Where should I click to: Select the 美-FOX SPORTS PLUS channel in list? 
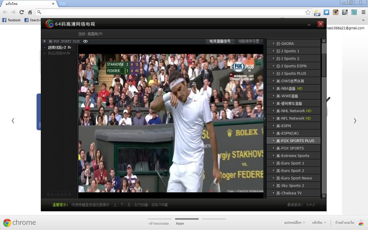click(293, 141)
